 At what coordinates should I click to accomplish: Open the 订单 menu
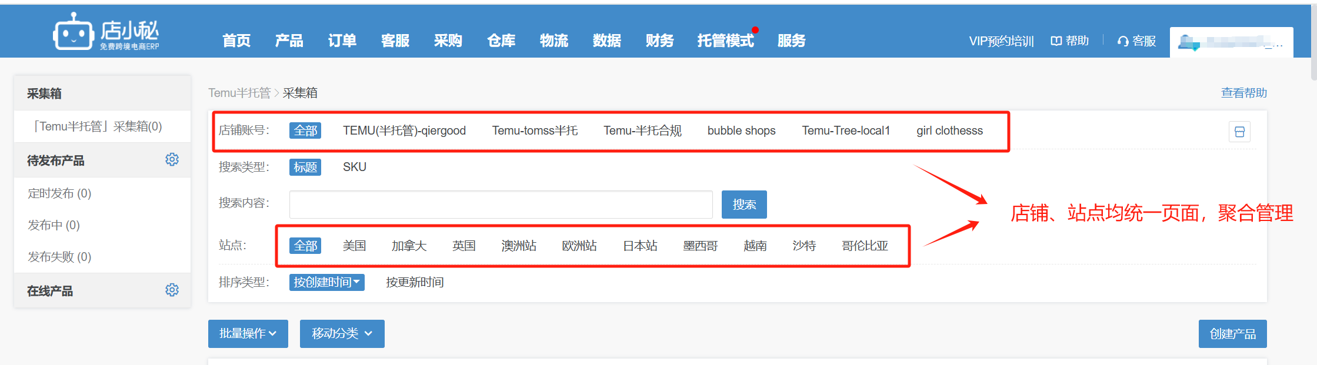(x=342, y=41)
